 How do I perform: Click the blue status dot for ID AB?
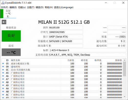(x=3, y=92)
